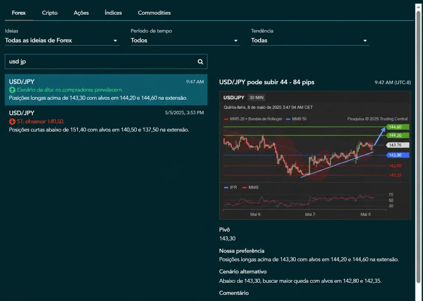423x301 pixels.
Task: Select the Commodities tab
Action: click(x=154, y=13)
